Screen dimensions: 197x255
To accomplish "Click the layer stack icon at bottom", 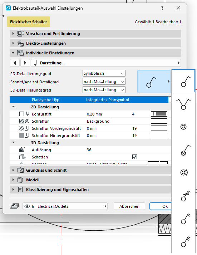I will coord(15,206).
